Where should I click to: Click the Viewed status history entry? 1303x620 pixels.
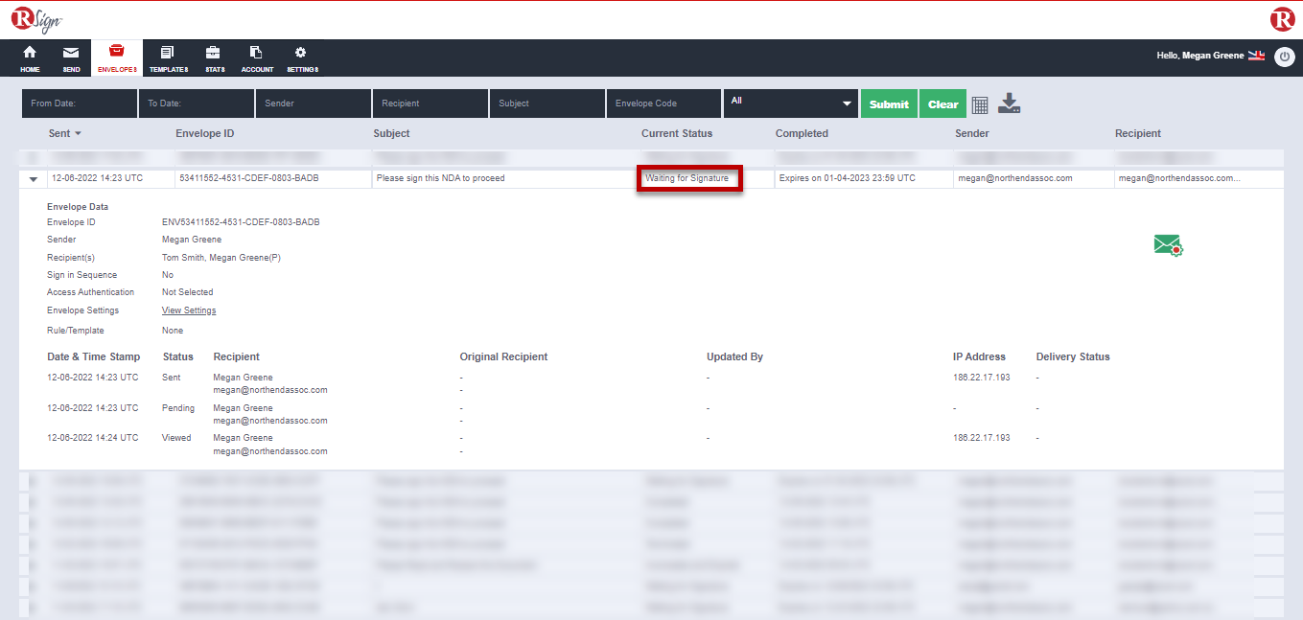point(176,438)
